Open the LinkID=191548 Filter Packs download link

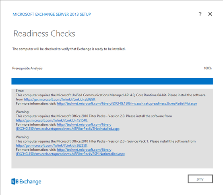point(52,120)
